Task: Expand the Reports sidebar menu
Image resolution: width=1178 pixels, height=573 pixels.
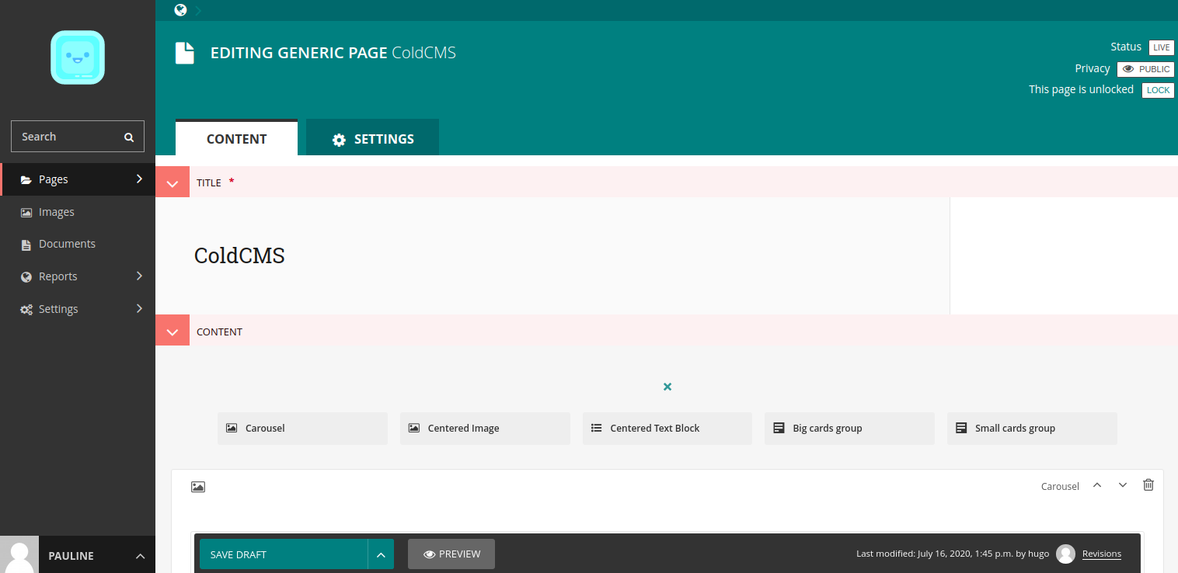Action: click(x=58, y=276)
